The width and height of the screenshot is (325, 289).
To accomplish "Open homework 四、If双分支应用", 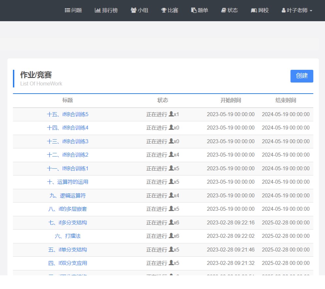I will tap(68, 263).
